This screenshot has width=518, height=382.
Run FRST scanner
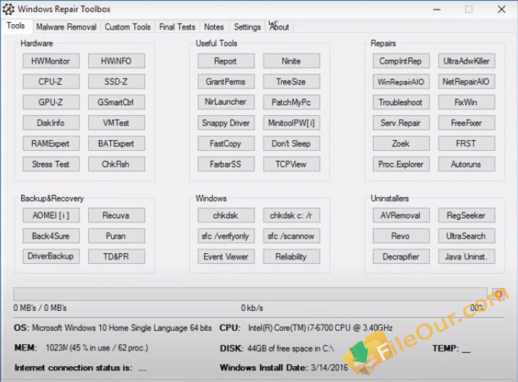pyautogui.click(x=467, y=144)
